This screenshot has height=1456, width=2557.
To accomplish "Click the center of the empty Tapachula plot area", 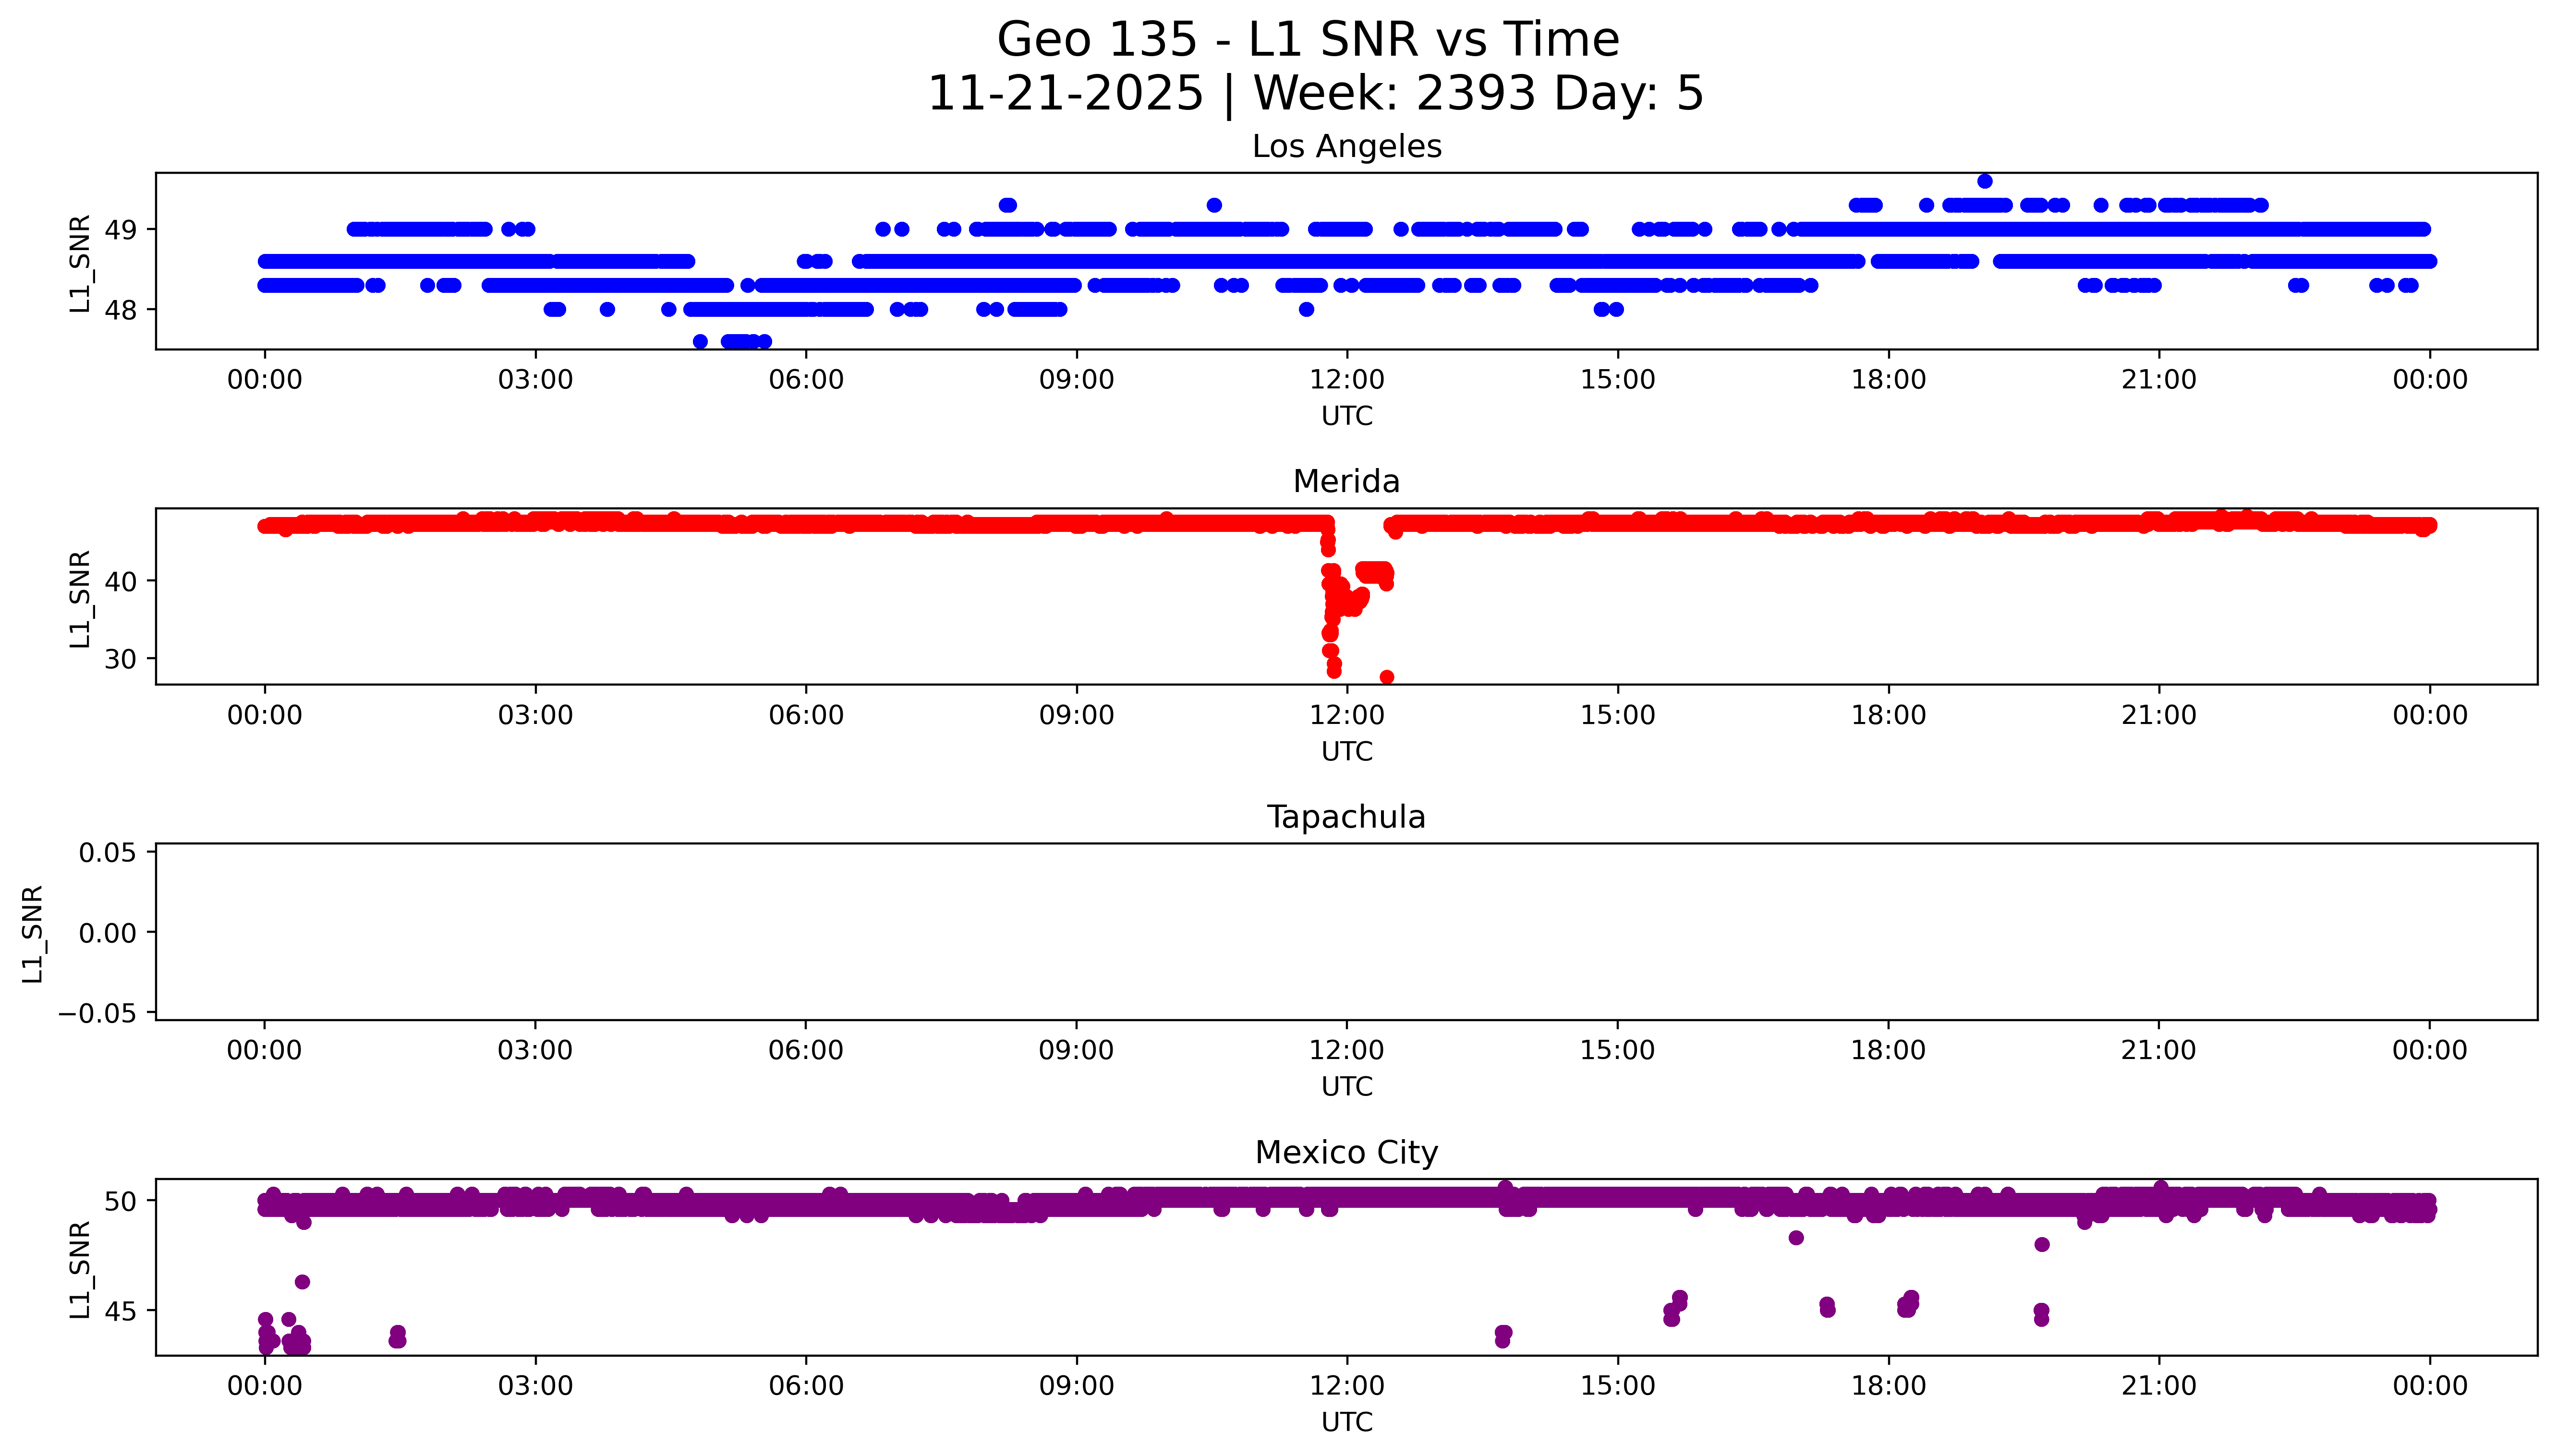I will tap(1346, 932).
